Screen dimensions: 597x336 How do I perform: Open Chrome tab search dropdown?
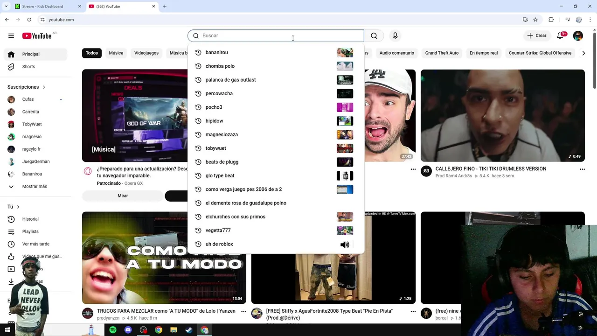[6, 7]
